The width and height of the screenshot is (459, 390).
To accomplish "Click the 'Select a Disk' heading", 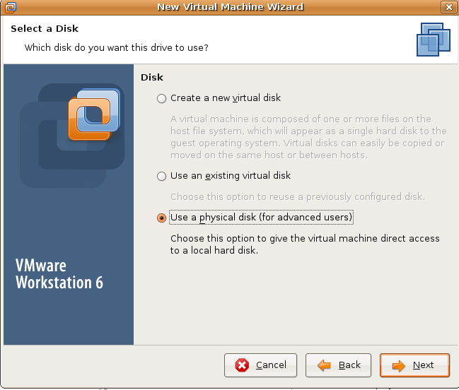I will [x=45, y=29].
